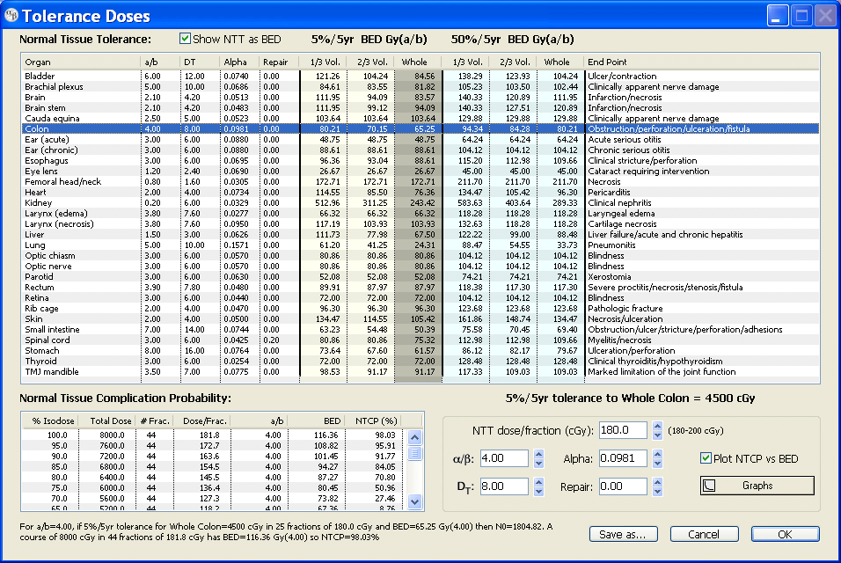This screenshot has width=841, height=563.
Task: Select the Bladder row
Action: pyautogui.click(x=420, y=77)
